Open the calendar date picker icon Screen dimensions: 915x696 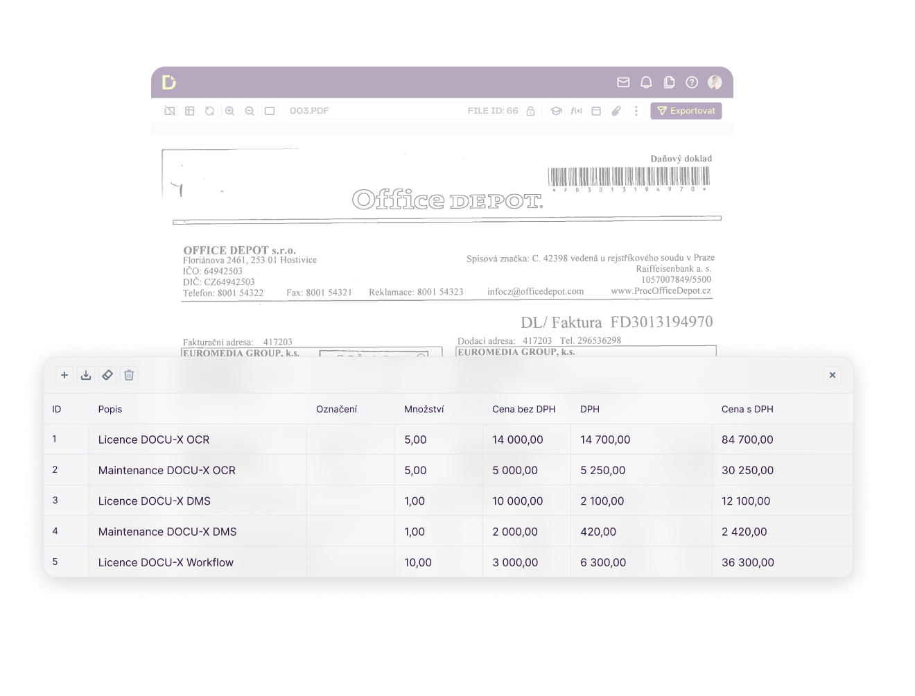(x=596, y=111)
